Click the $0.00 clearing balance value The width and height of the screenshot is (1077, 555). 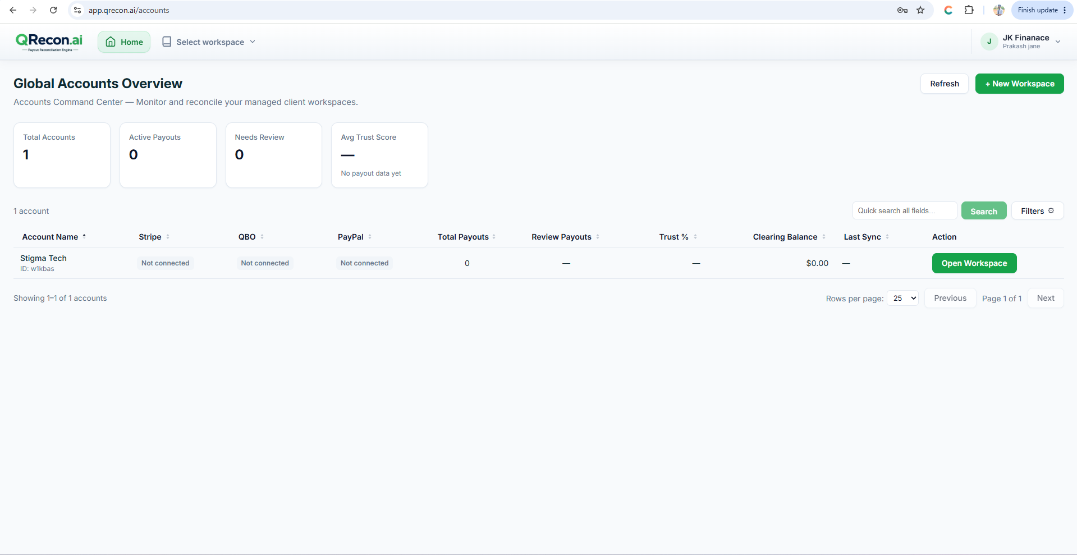tap(817, 263)
